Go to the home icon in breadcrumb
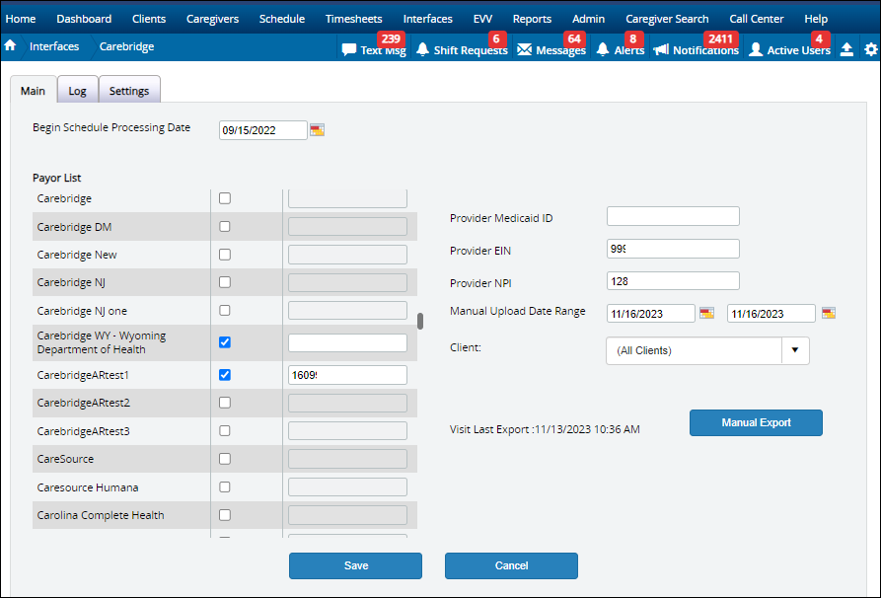 point(10,46)
